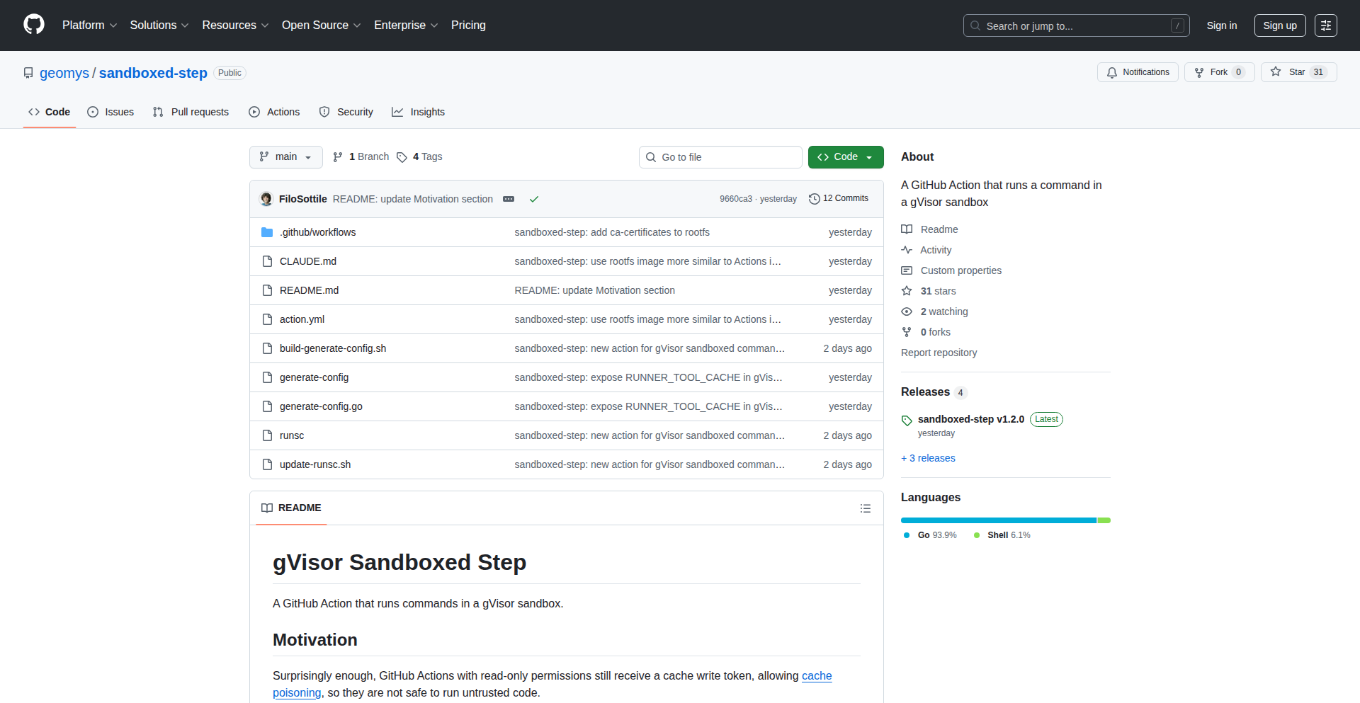1360x703 pixels.
Task: Open tags via the tag icon
Action: pyautogui.click(x=402, y=157)
